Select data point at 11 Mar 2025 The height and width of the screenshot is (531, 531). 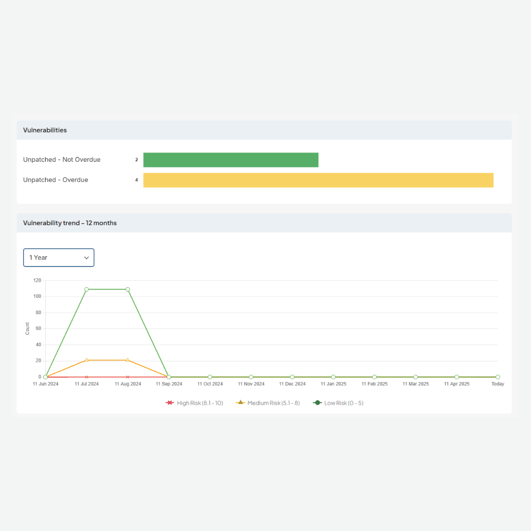[415, 377]
